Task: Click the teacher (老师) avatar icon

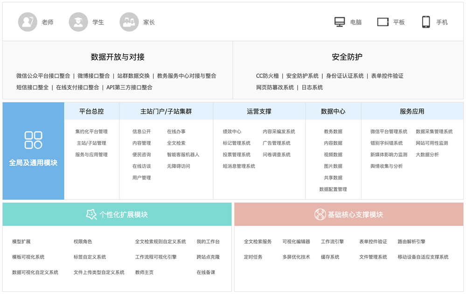Action: 28,22
